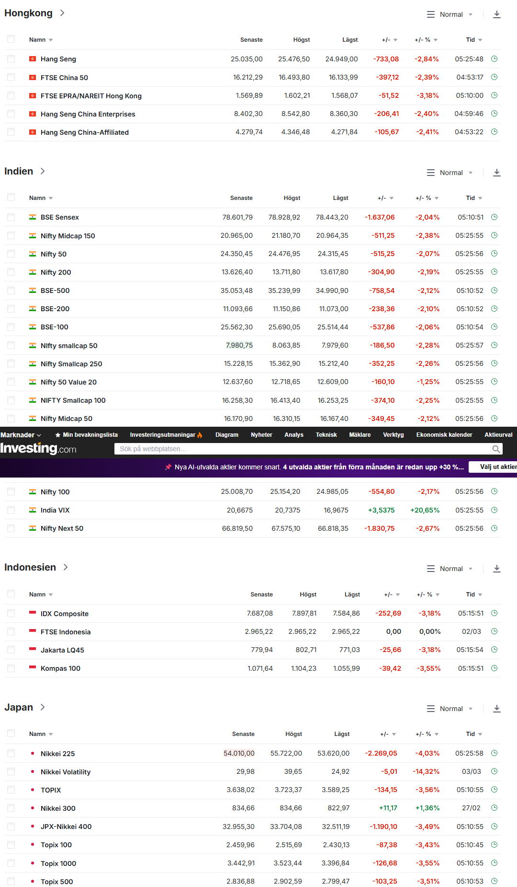This screenshot has width=517, height=887.
Task: Open the Nifty 50 index link
Action: (54, 254)
